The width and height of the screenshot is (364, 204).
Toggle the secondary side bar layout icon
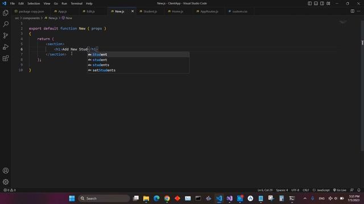[x=322, y=3]
